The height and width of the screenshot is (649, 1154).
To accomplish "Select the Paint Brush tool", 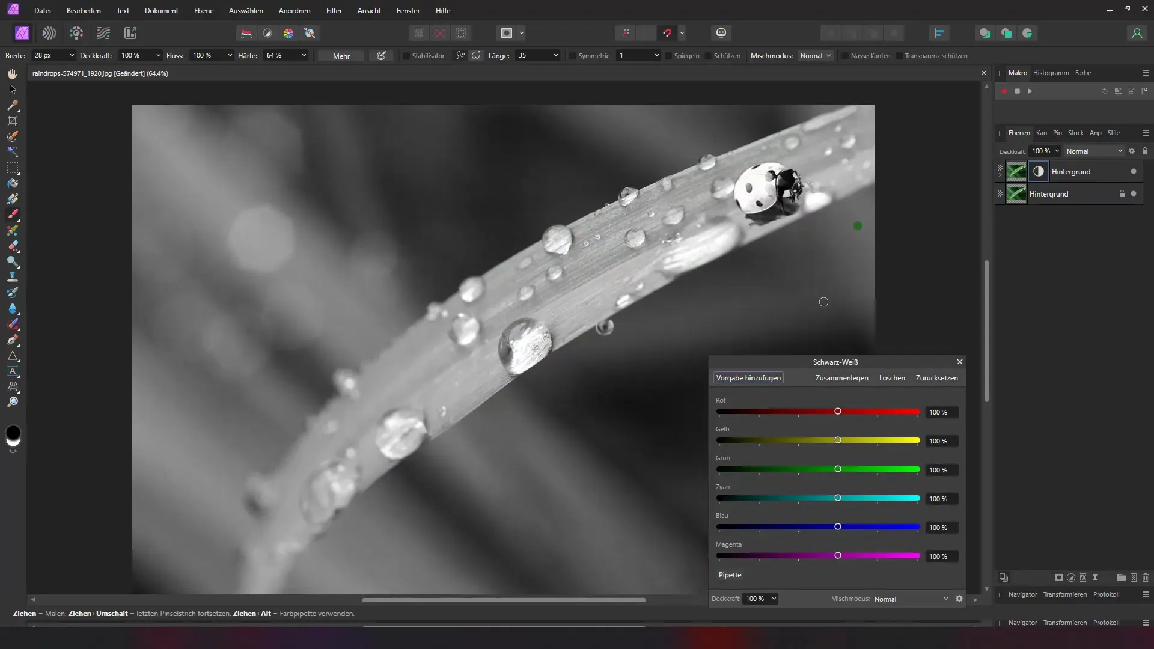I will point(13,215).
